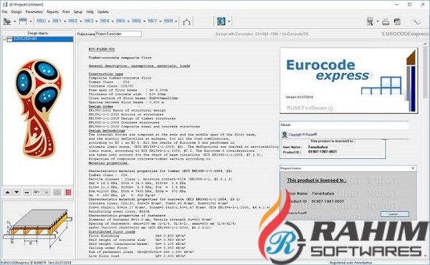The height and width of the screenshot is (265, 430).
Task: Select the EC6 Eurocode toolbar button
Action: pos(137,21)
